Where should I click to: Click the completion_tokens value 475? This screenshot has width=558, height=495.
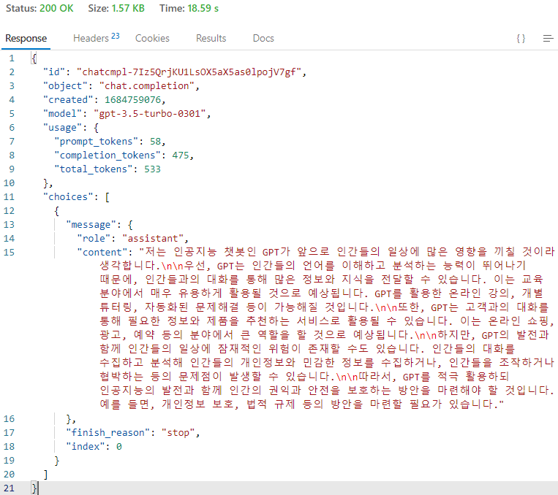(x=181, y=156)
